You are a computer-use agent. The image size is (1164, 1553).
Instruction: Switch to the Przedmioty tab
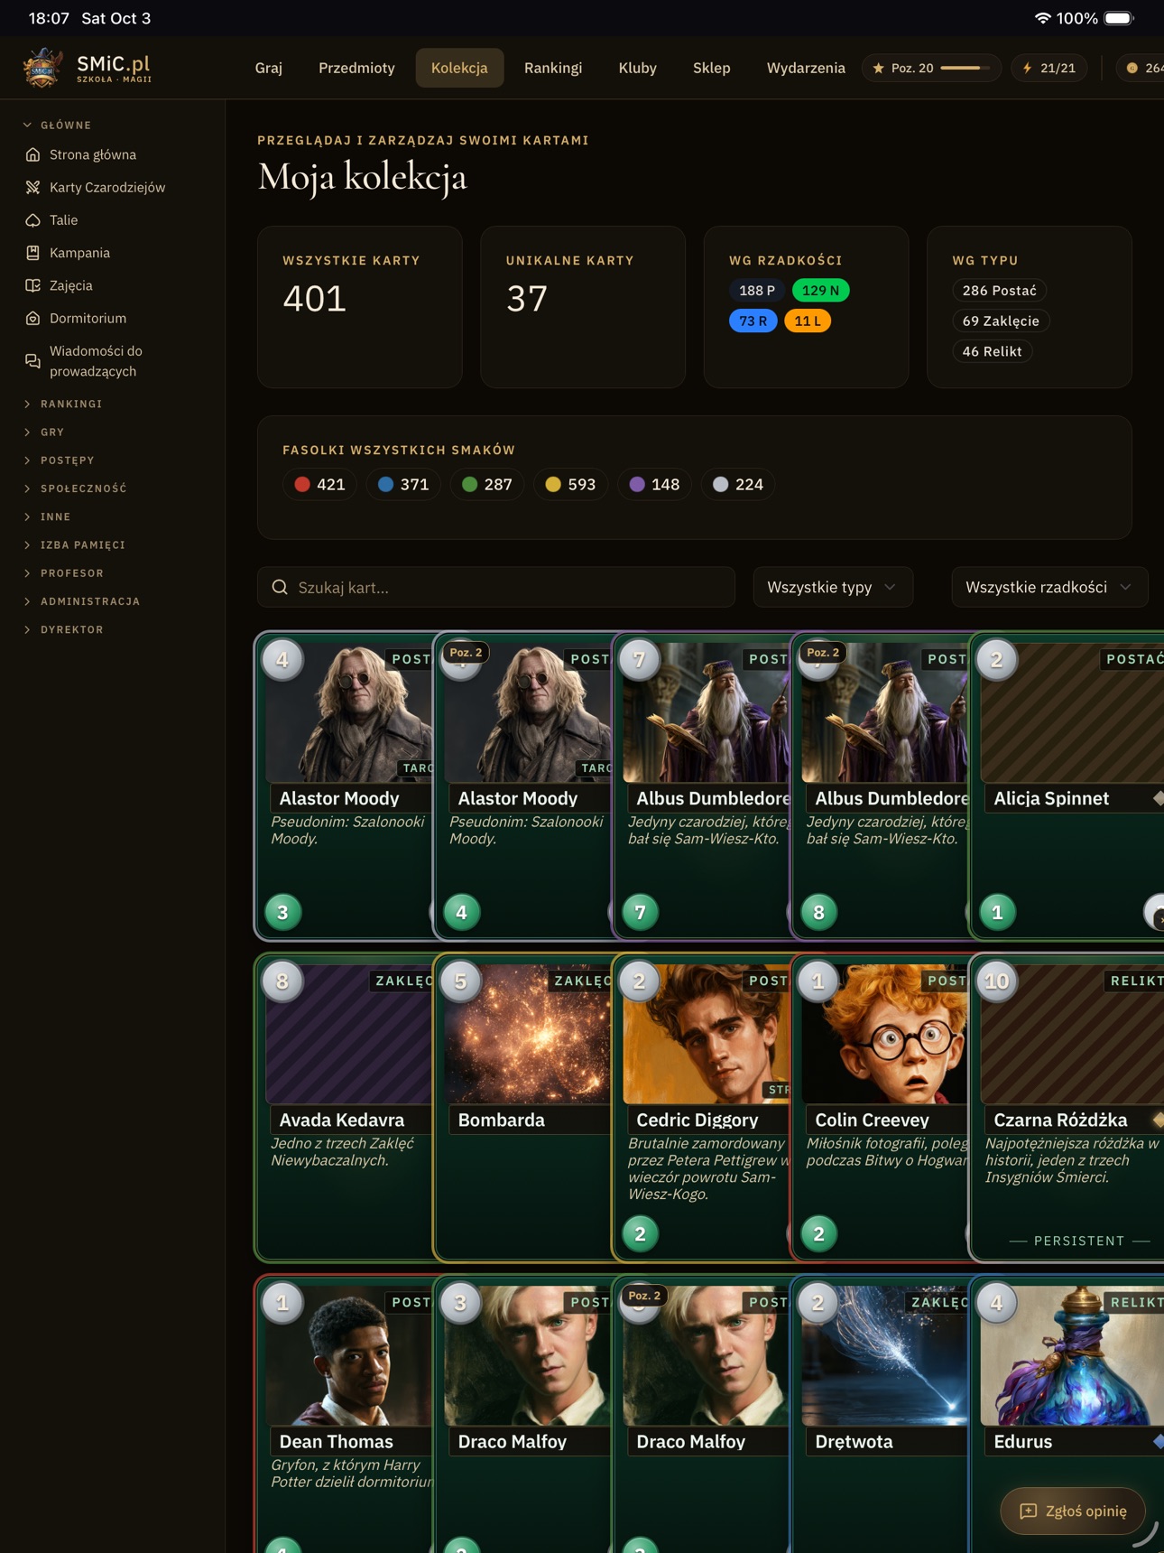[356, 68]
